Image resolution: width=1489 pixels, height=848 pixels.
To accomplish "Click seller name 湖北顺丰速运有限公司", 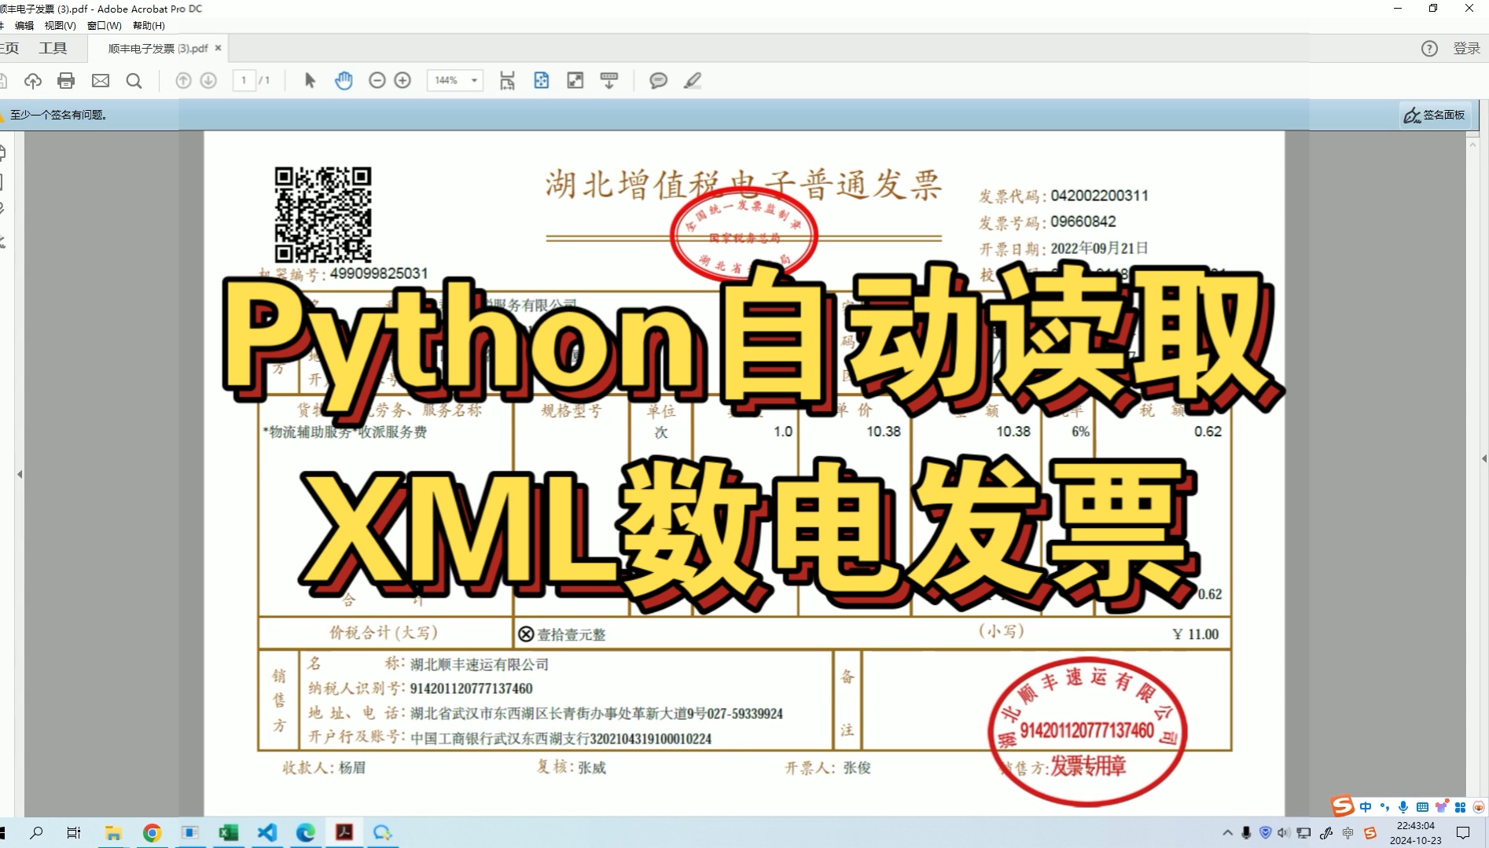I will click(x=479, y=665).
